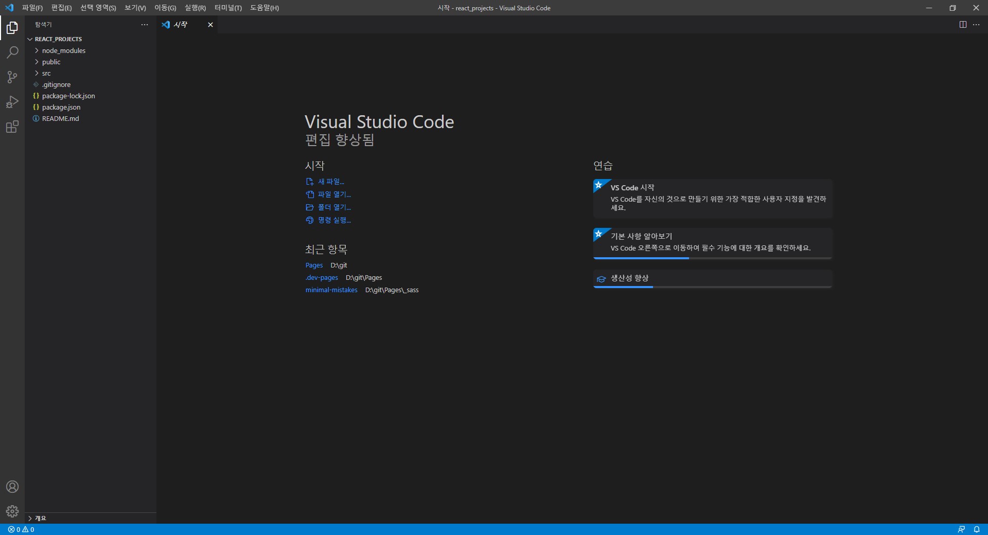Click progress bar under 기본 사항 알아보기
The image size is (988, 535).
(x=713, y=258)
